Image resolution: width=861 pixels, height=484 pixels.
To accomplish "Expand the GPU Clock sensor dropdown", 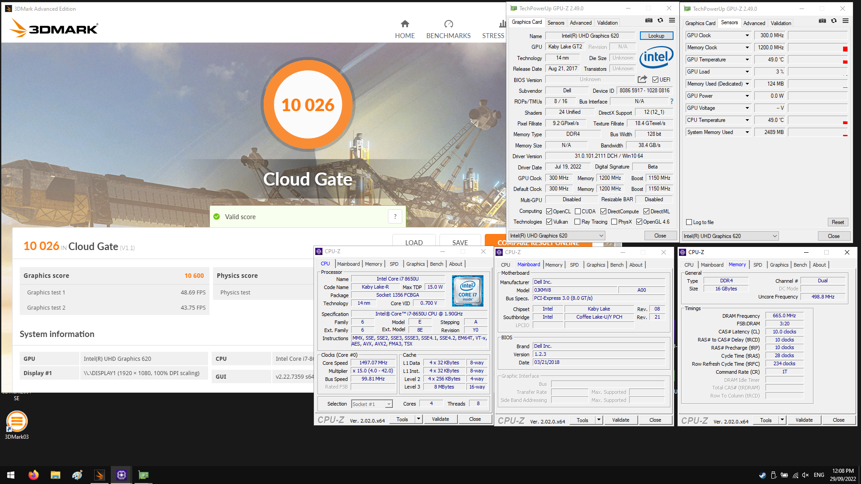I will coord(747,35).
